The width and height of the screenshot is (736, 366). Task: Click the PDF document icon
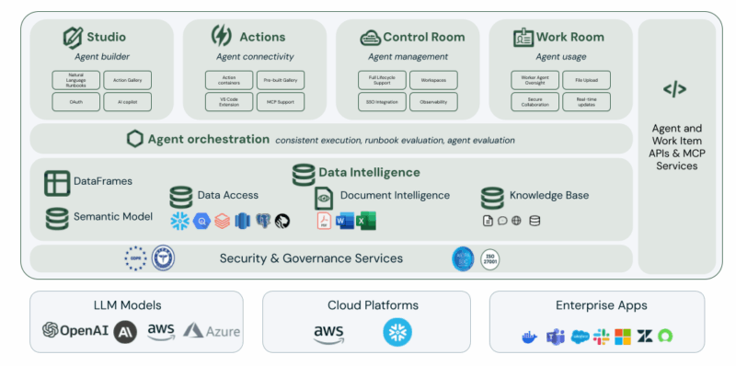tap(324, 221)
